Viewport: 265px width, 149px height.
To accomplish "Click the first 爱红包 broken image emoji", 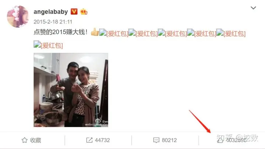I will point(114,33).
